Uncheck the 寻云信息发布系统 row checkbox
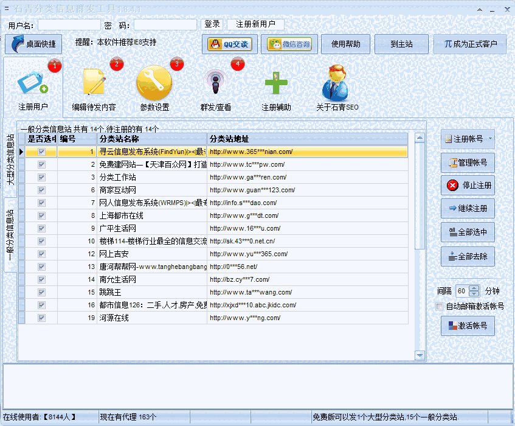The height and width of the screenshot is (426, 515). coord(41,151)
